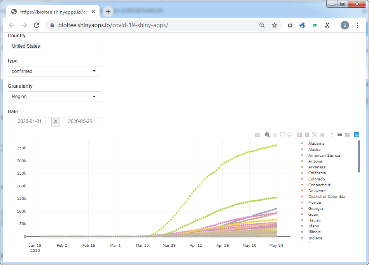
Task: Go forward in browser history
Action: [24, 25]
